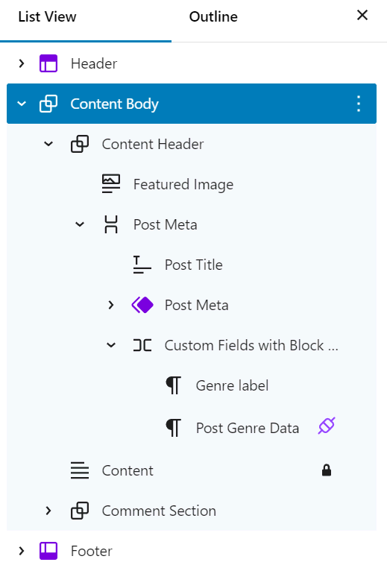Click the Custom Fields row block icon
Image resolution: width=387 pixels, height=565 pixels.
[x=142, y=345]
